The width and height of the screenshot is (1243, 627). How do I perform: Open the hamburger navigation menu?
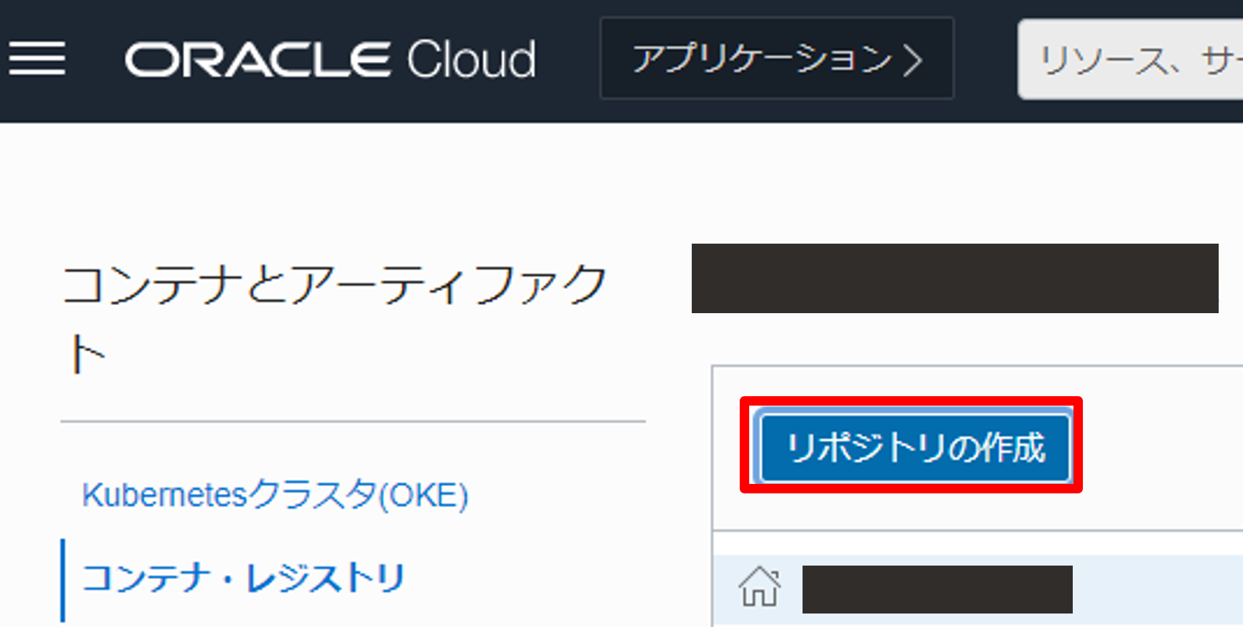tap(37, 59)
